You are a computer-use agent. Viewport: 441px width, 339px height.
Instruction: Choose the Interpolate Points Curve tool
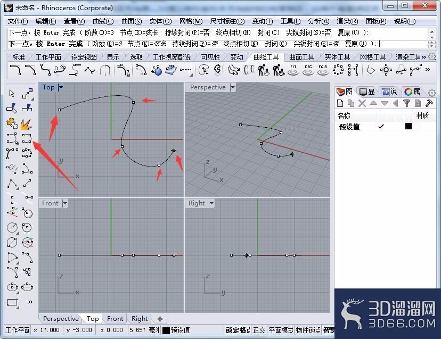click(27, 138)
